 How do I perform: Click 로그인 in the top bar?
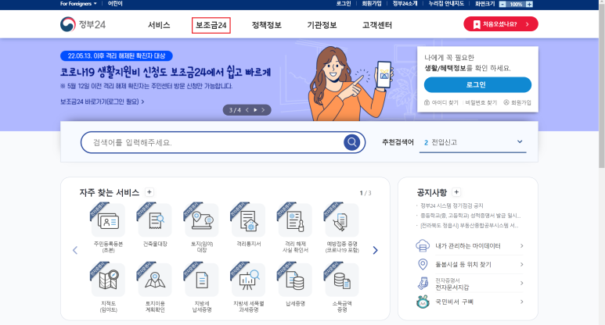tap(344, 3)
